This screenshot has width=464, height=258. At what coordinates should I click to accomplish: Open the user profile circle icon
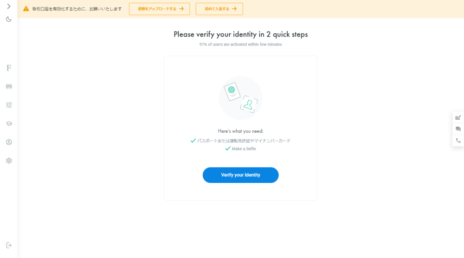point(9,142)
